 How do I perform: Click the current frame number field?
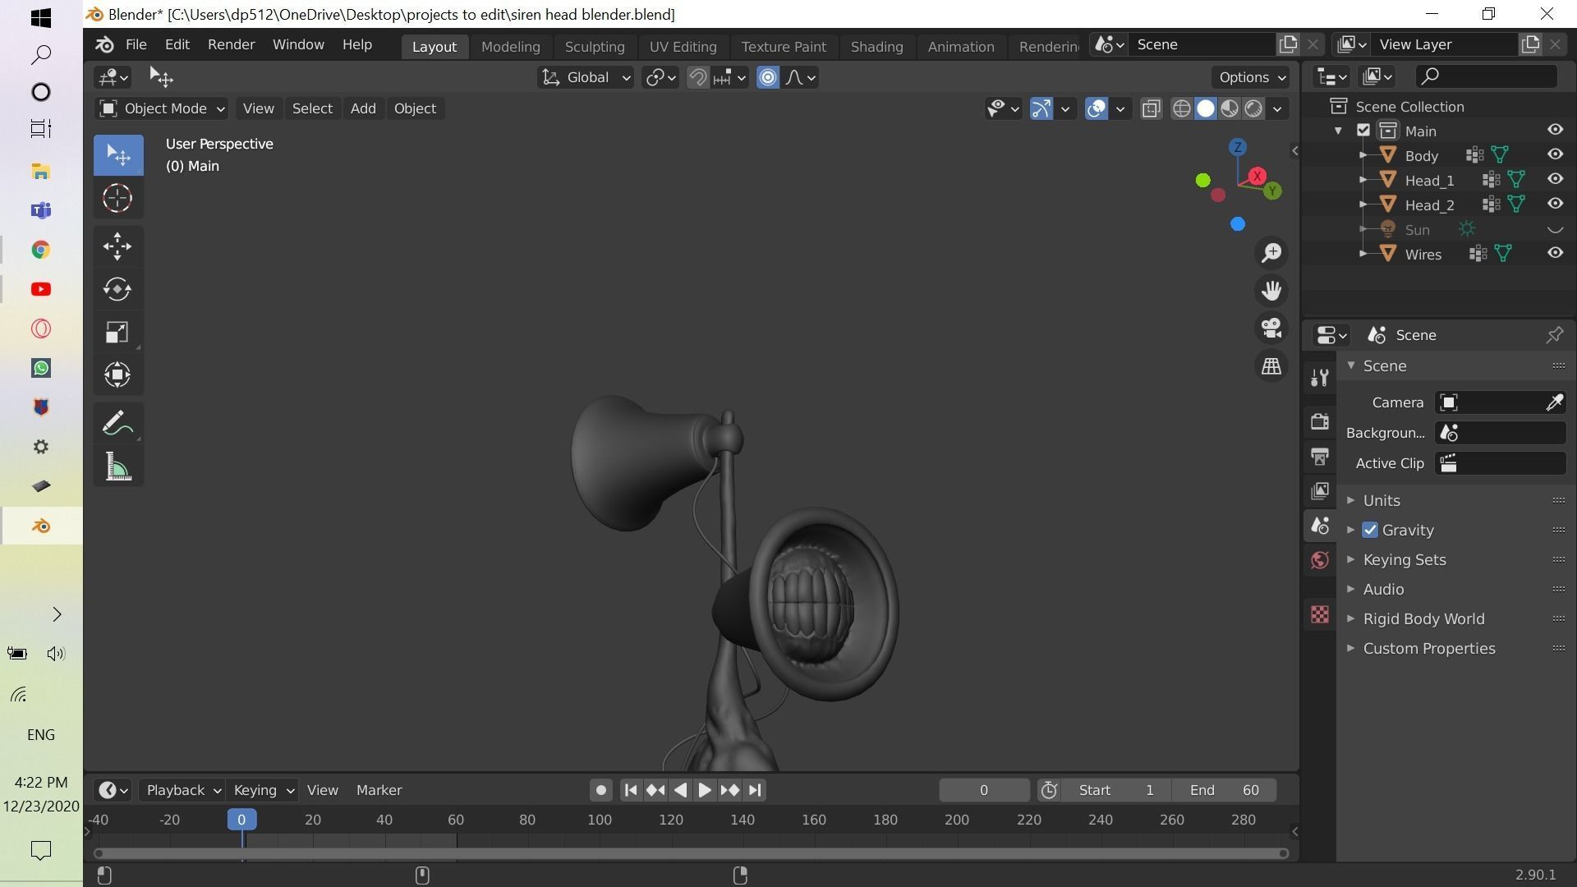983,790
